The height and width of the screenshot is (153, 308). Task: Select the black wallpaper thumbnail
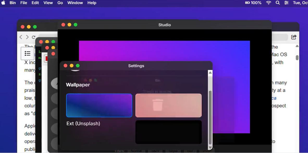pyautogui.click(x=169, y=132)
